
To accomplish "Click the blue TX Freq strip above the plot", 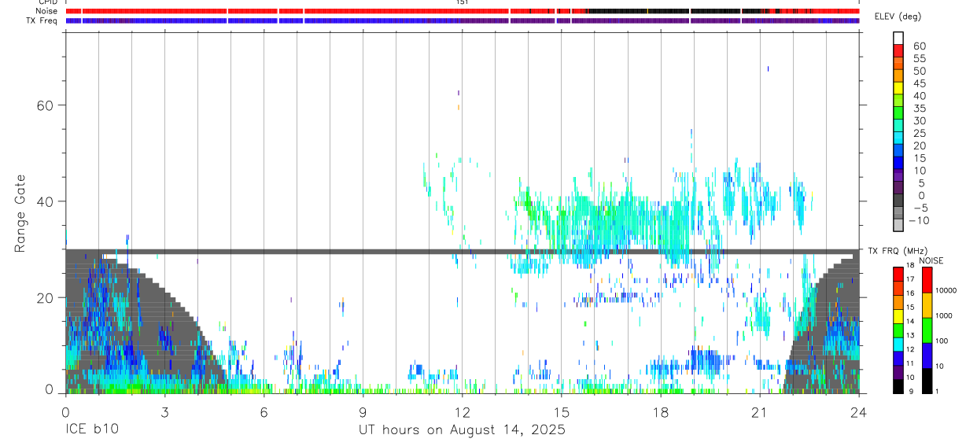I will coord(463,20).
